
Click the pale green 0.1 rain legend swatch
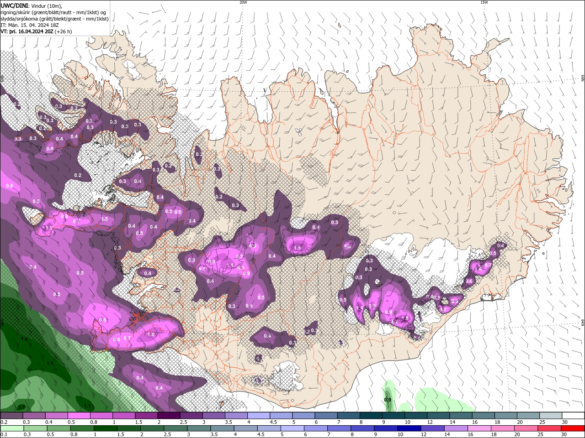(11, 428)
